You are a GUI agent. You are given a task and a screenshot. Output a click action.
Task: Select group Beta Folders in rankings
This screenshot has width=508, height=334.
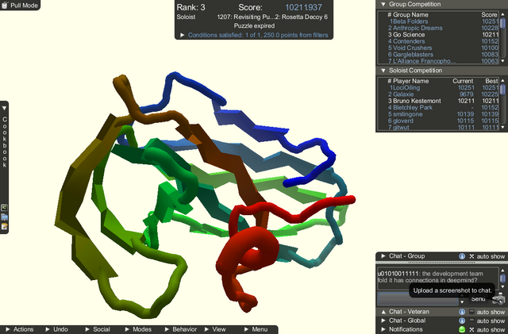tap(443, 21)
